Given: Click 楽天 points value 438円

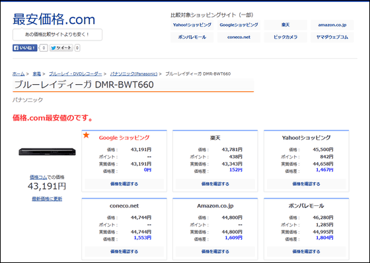Looking at the screenshot, I should [236, 157].
